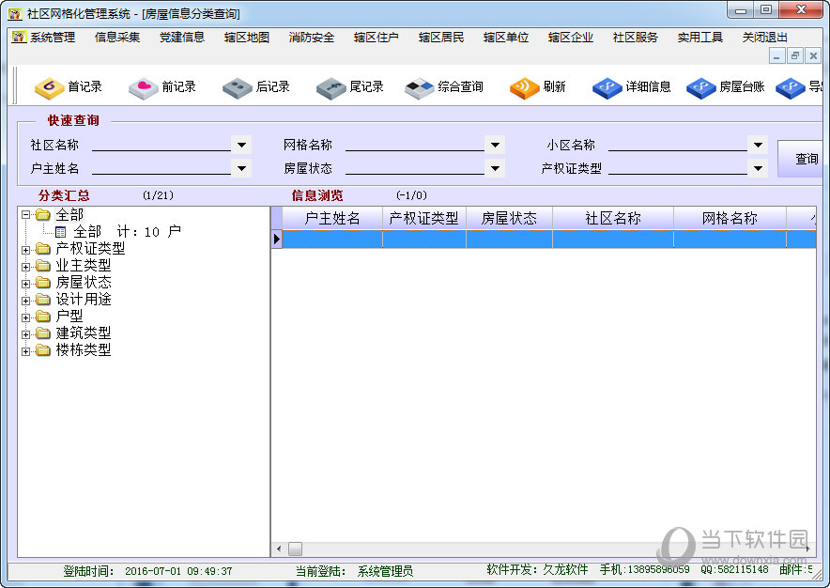Viewport: 830px width, 588px height.
Task: Click the 系统管理 menu icon
Action: (19, 37)
